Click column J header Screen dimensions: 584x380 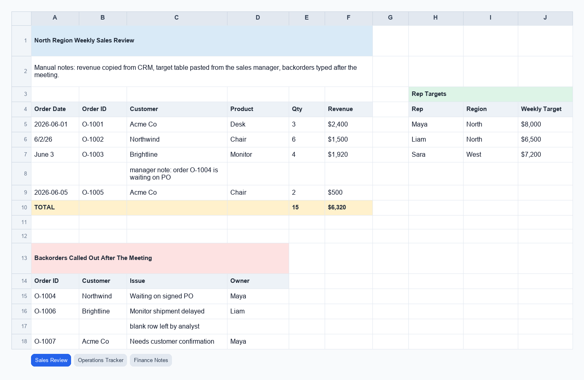(545, 18)
